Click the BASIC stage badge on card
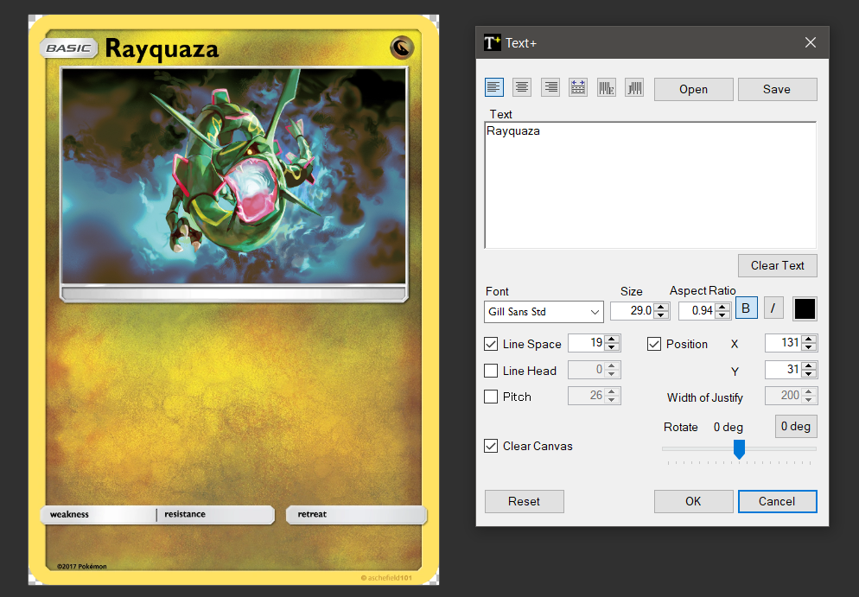 click(x=68, y=48)
